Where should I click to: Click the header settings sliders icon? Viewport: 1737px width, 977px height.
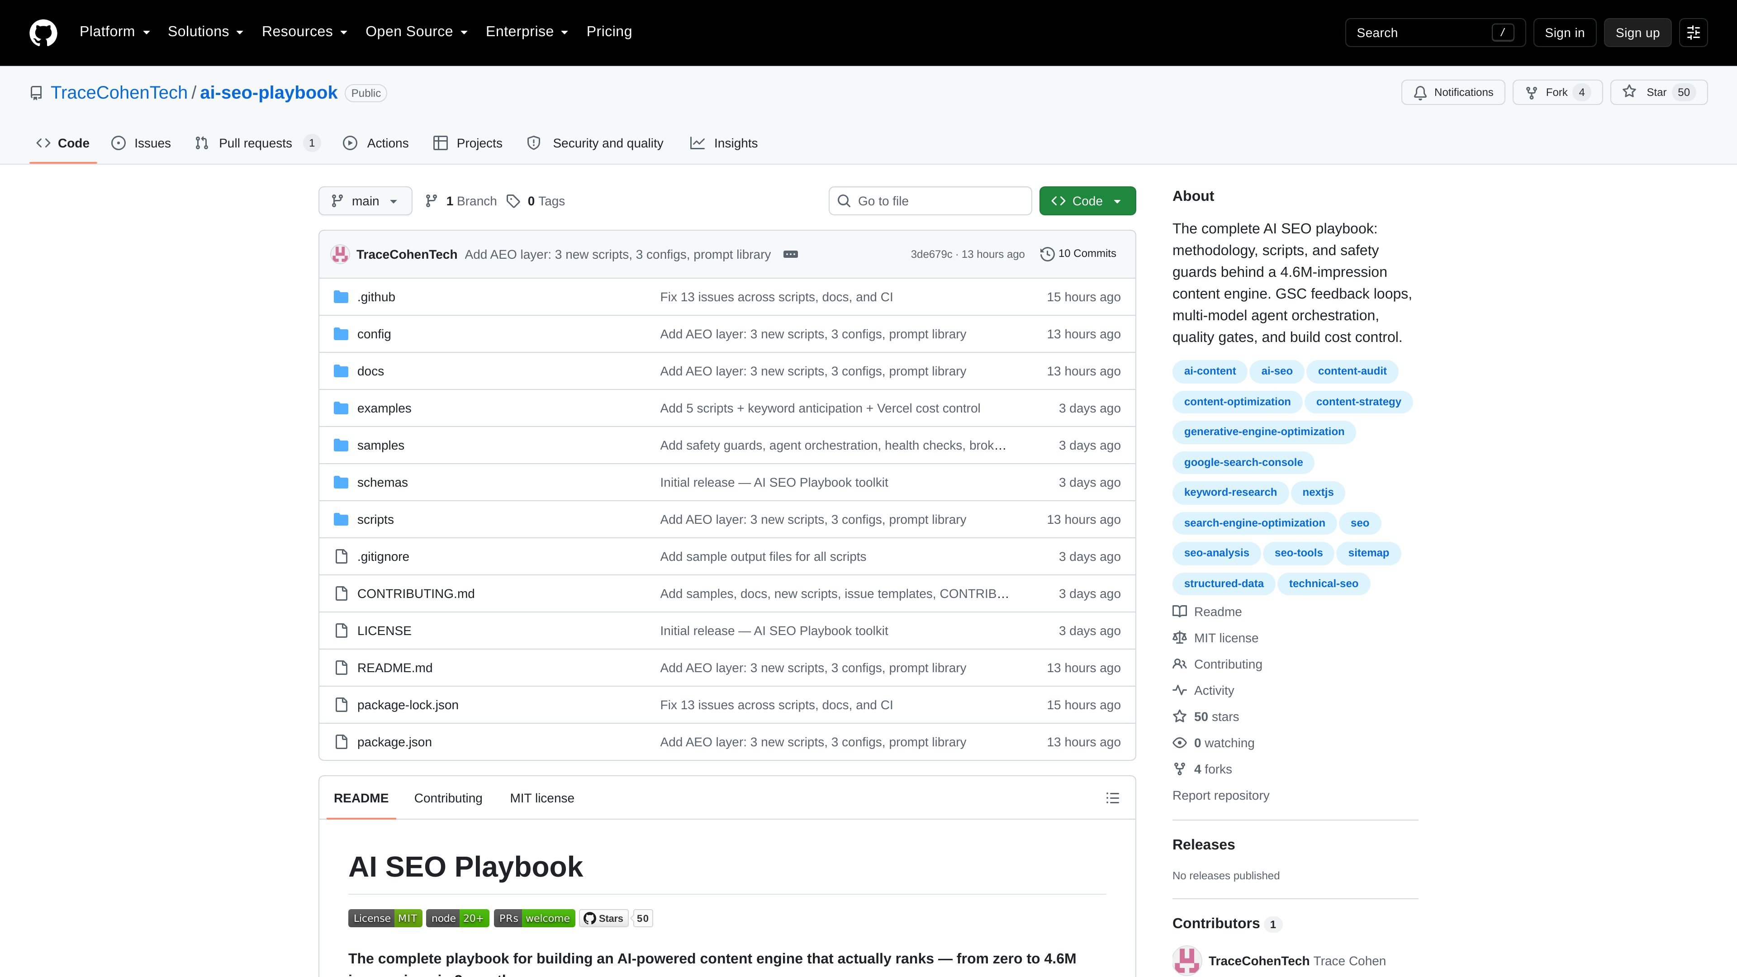pyautogui.click(x=1693, y=33)
